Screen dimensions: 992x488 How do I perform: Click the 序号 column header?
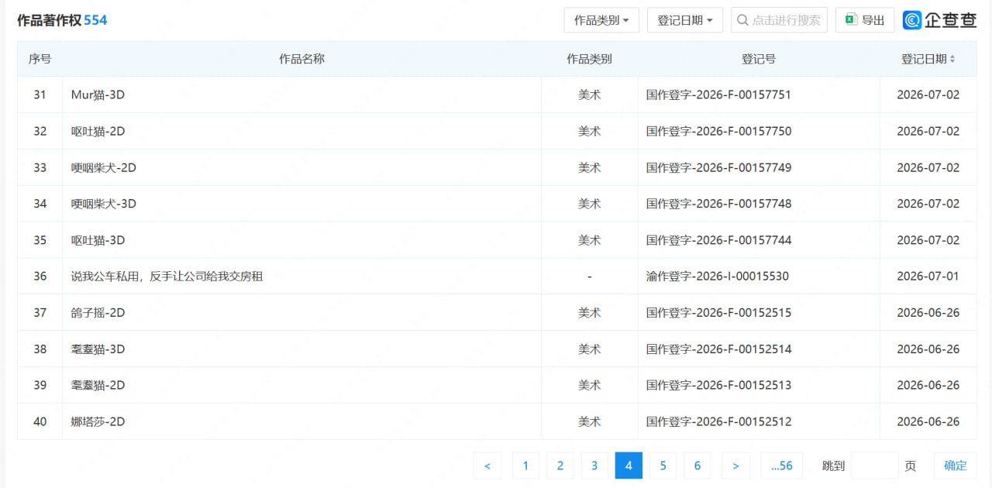(x=40, y=59)
